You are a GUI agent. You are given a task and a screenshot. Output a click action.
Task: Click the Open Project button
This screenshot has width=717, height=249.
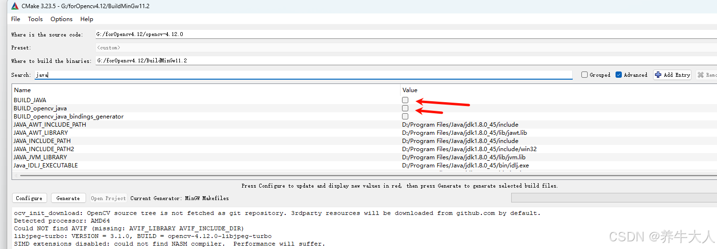108,198
